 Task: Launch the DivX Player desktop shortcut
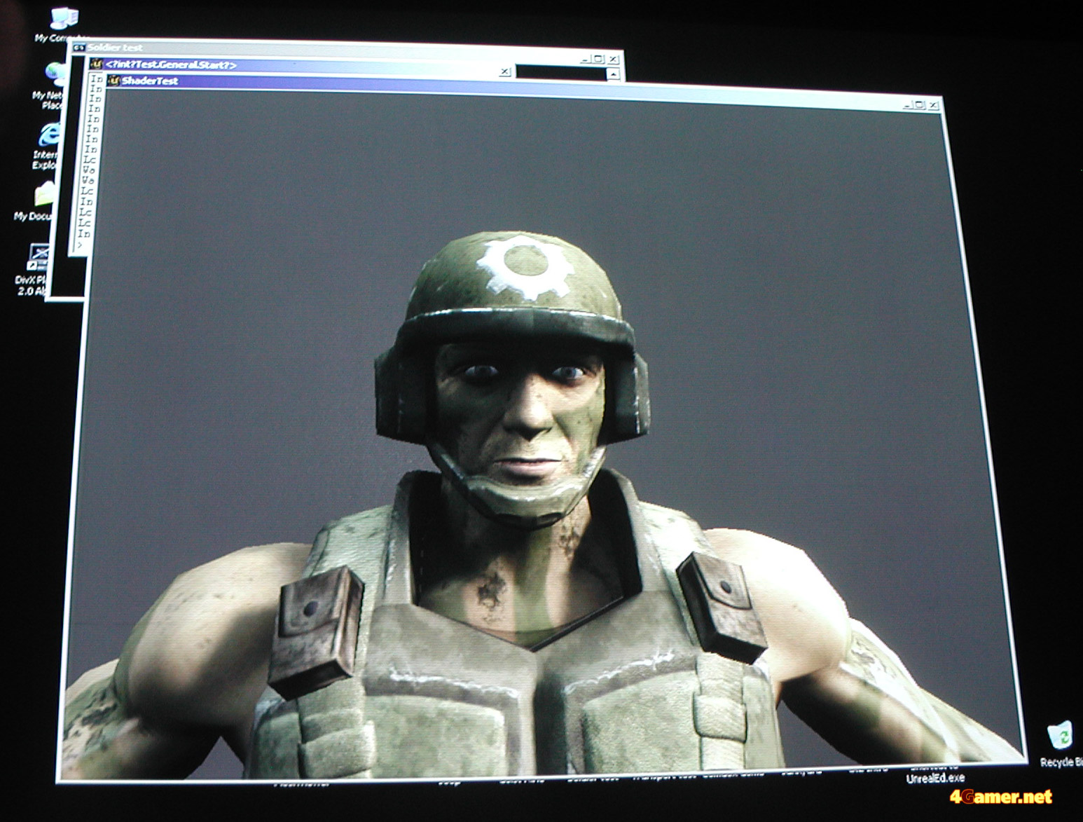pyautogui.click(x=38, y=256)
